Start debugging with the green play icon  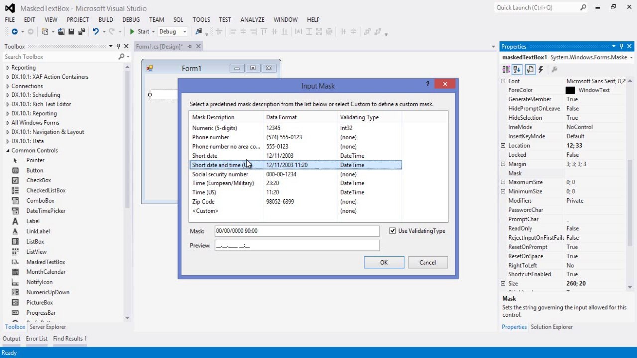132,31
